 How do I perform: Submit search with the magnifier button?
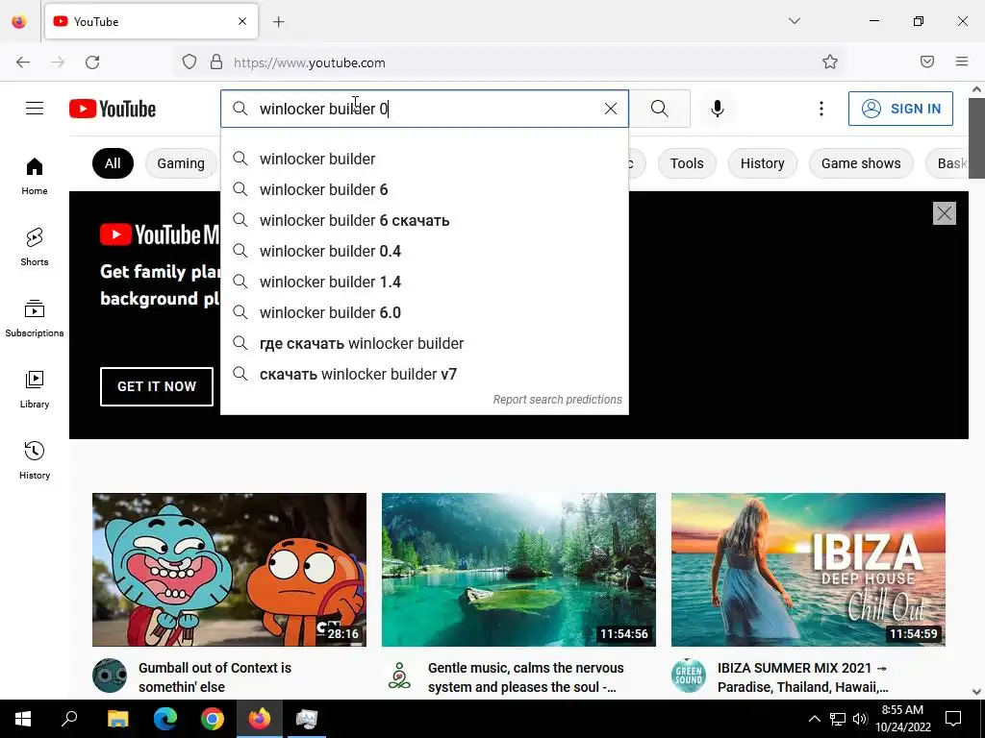coord(660,109)
